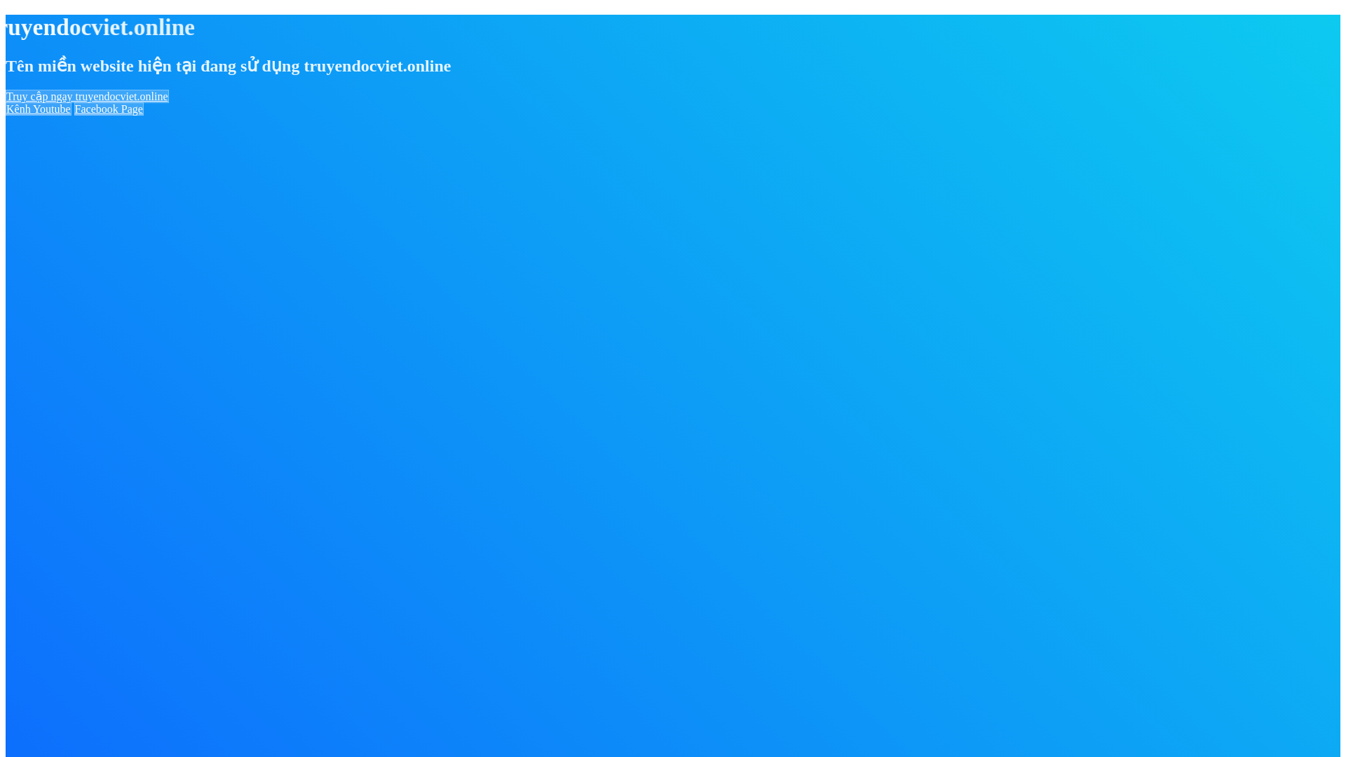Visit the Facebook Page link
1346x757 pixels.
pos(109,109)
